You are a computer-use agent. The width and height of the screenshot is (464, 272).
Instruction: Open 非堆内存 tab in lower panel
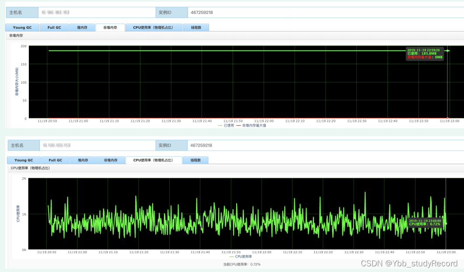[x=110, y=160]
